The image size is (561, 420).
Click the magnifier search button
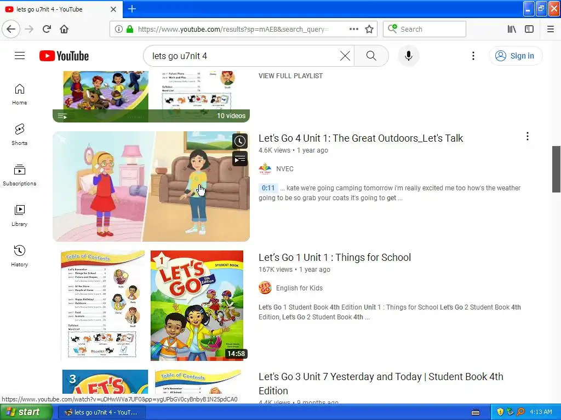point(371,56)
